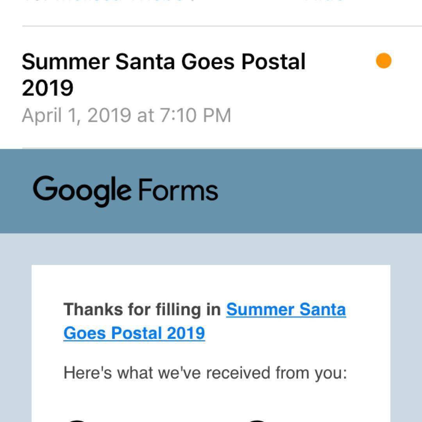Open the Summer Santa link
The height and width of the screenshot is (422, 422).
click(286, 309)
